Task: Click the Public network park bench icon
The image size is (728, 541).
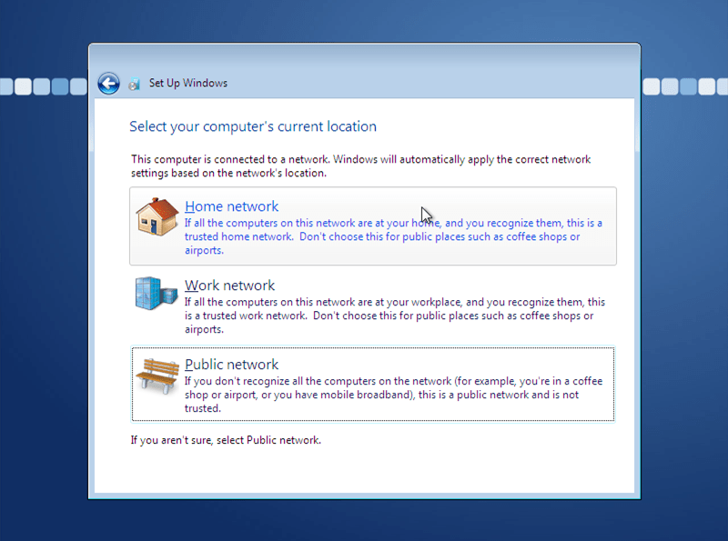Action: point(156,374)
